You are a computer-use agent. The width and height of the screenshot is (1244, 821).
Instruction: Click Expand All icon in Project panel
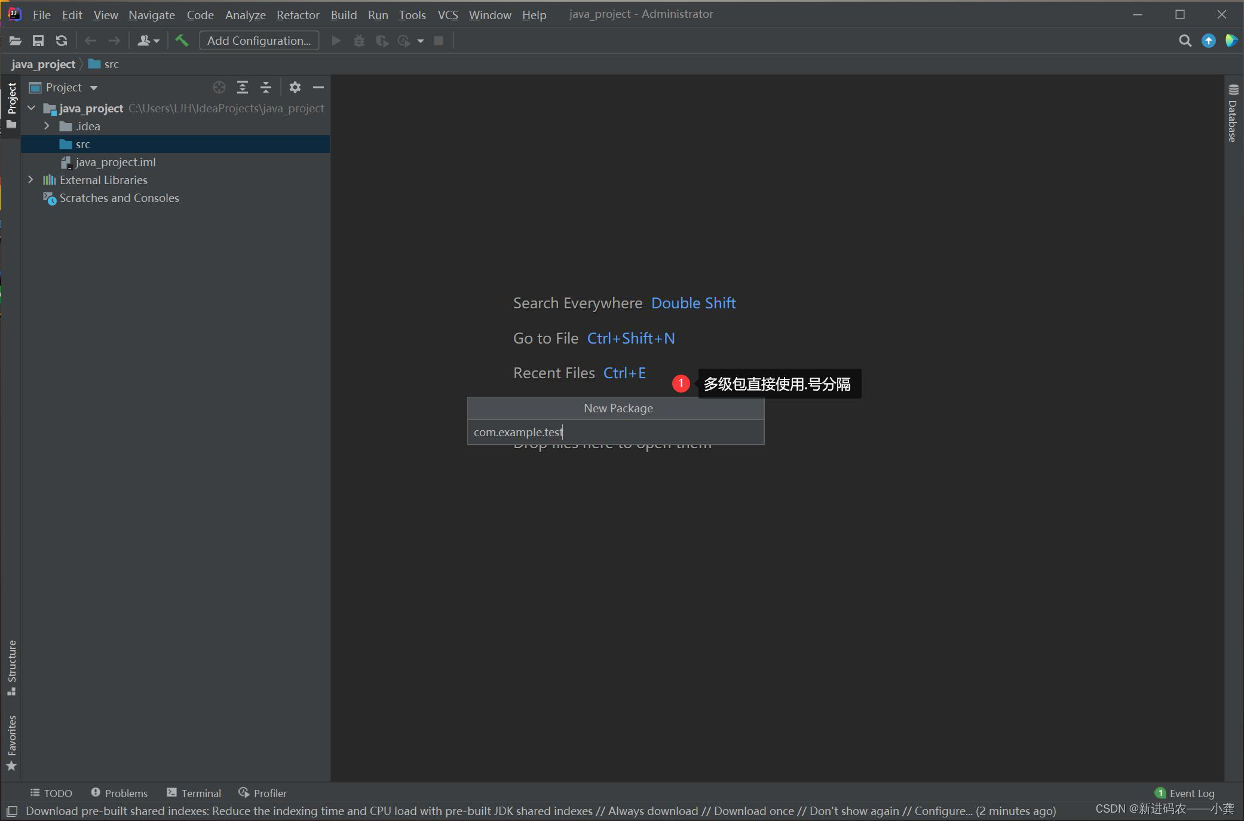pyautogui.click(x=243, y=87)
